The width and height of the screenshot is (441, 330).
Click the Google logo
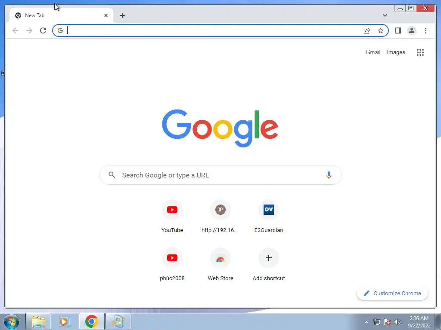click(x=220, y=128)
